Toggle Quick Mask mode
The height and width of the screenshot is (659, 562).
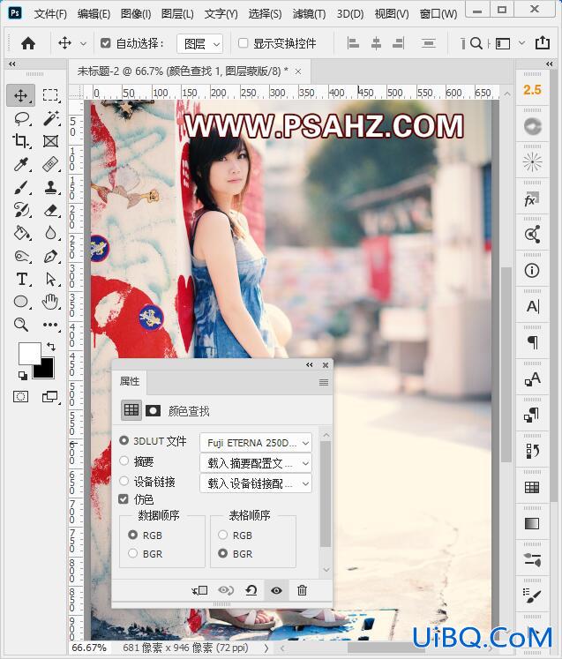pos(20,396)
